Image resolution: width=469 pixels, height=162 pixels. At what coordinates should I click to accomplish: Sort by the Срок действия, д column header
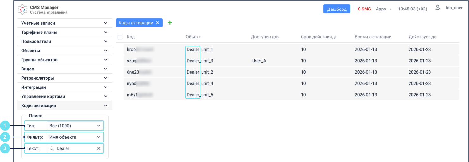click(x=319, y=37)
